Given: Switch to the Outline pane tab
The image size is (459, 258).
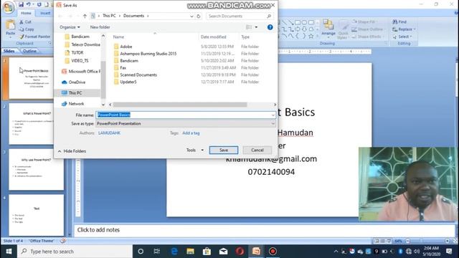Looking at the screenshot, I should [29, 51].
